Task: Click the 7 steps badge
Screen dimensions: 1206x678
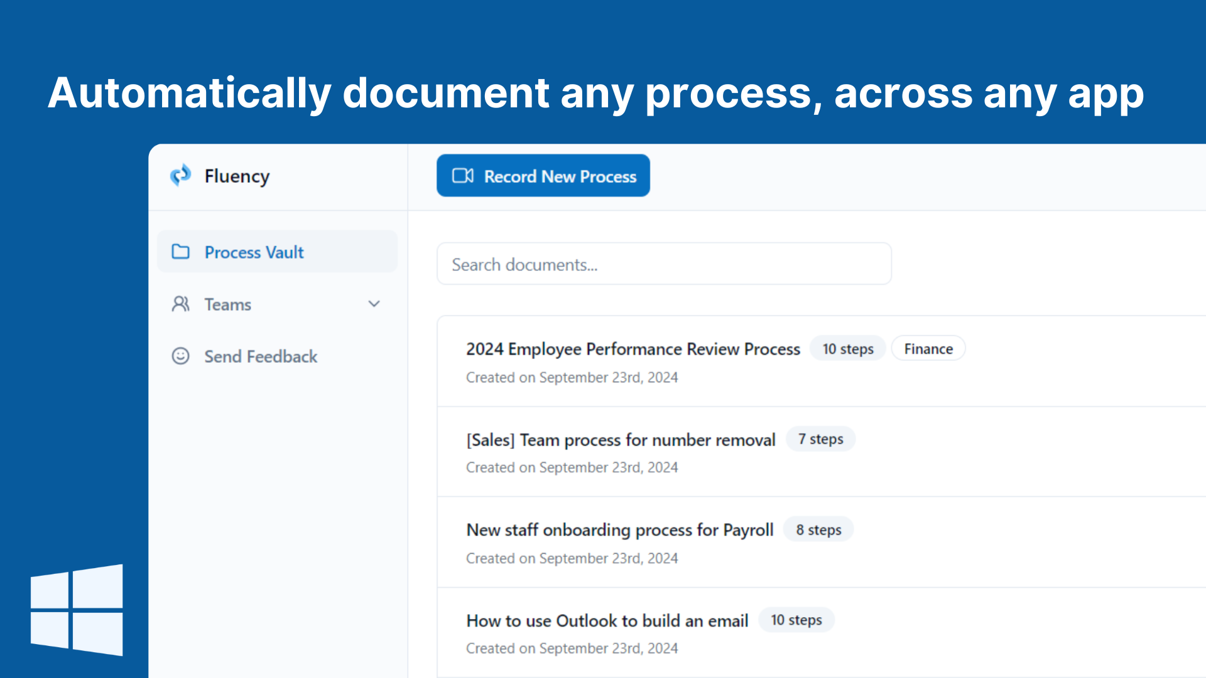Action: (820, 439)
